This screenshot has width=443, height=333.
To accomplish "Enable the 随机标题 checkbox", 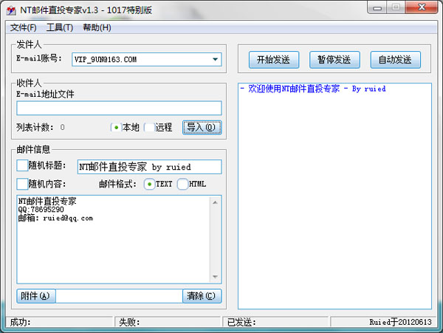I will 22,165.
